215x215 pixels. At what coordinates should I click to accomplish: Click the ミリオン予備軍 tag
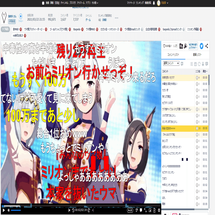click(193, 29)
